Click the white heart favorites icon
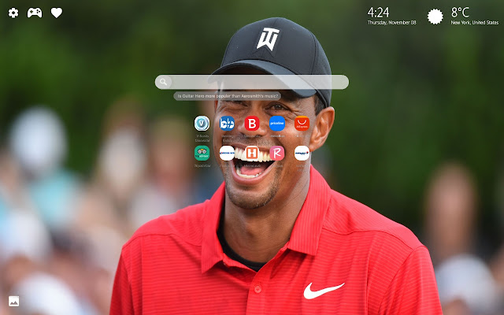 (57, 13)
